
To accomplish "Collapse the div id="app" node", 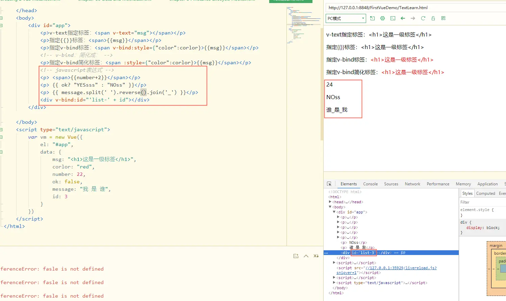I will (x=334, y=212).
